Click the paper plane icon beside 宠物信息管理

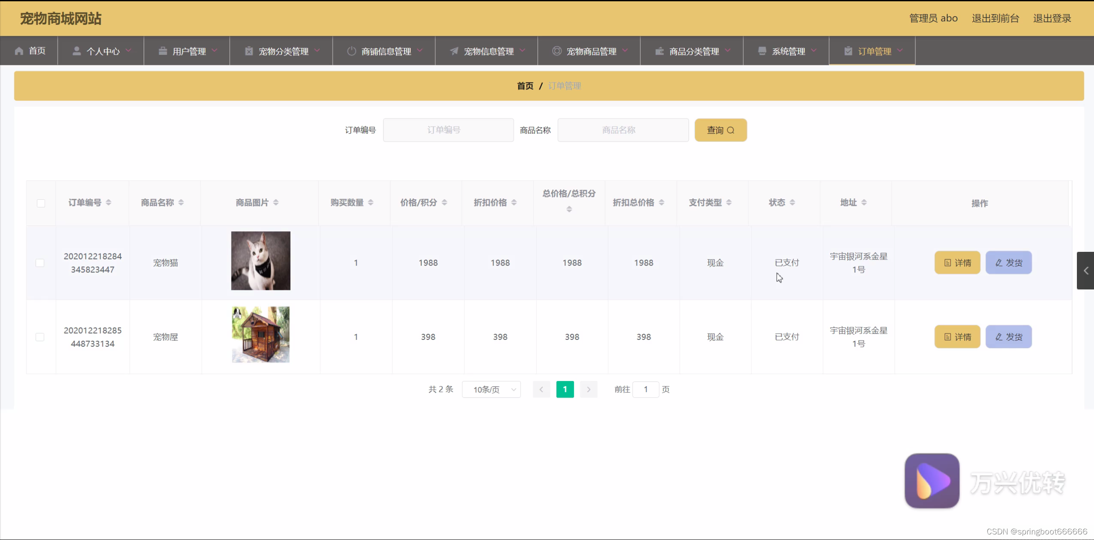(x=454, y=51)
